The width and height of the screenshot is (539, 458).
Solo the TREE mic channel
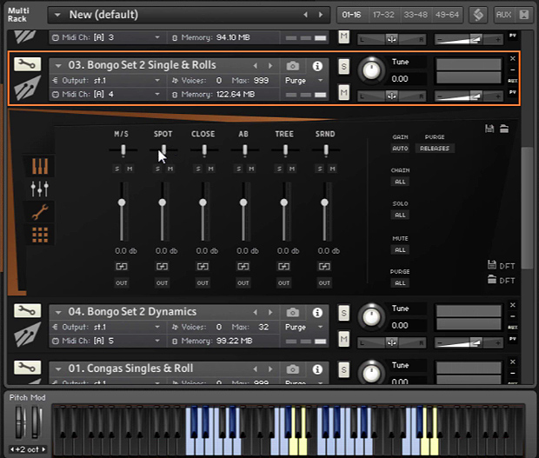(279, 169)
